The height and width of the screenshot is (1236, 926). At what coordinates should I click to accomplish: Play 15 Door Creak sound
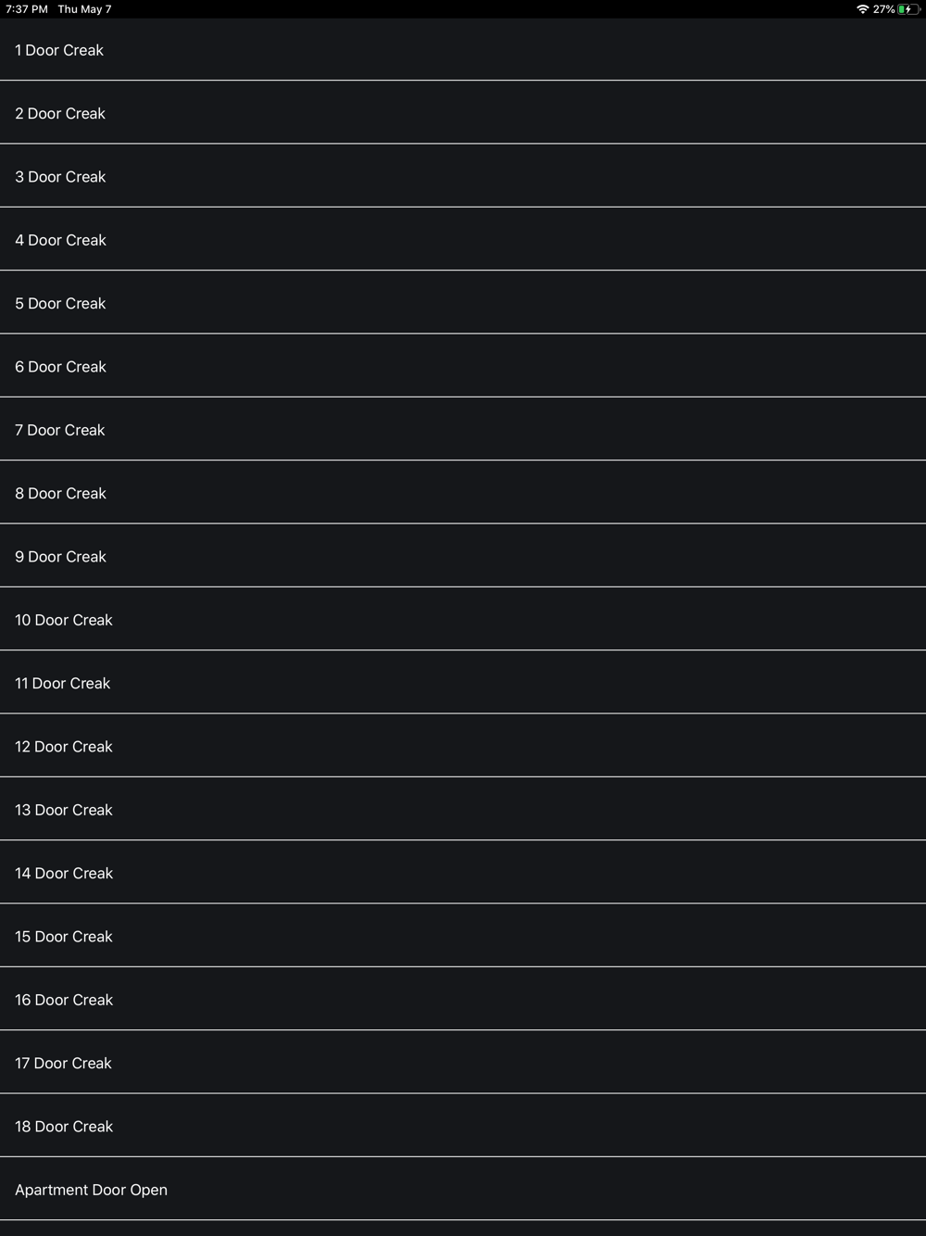tap(64, 937)
